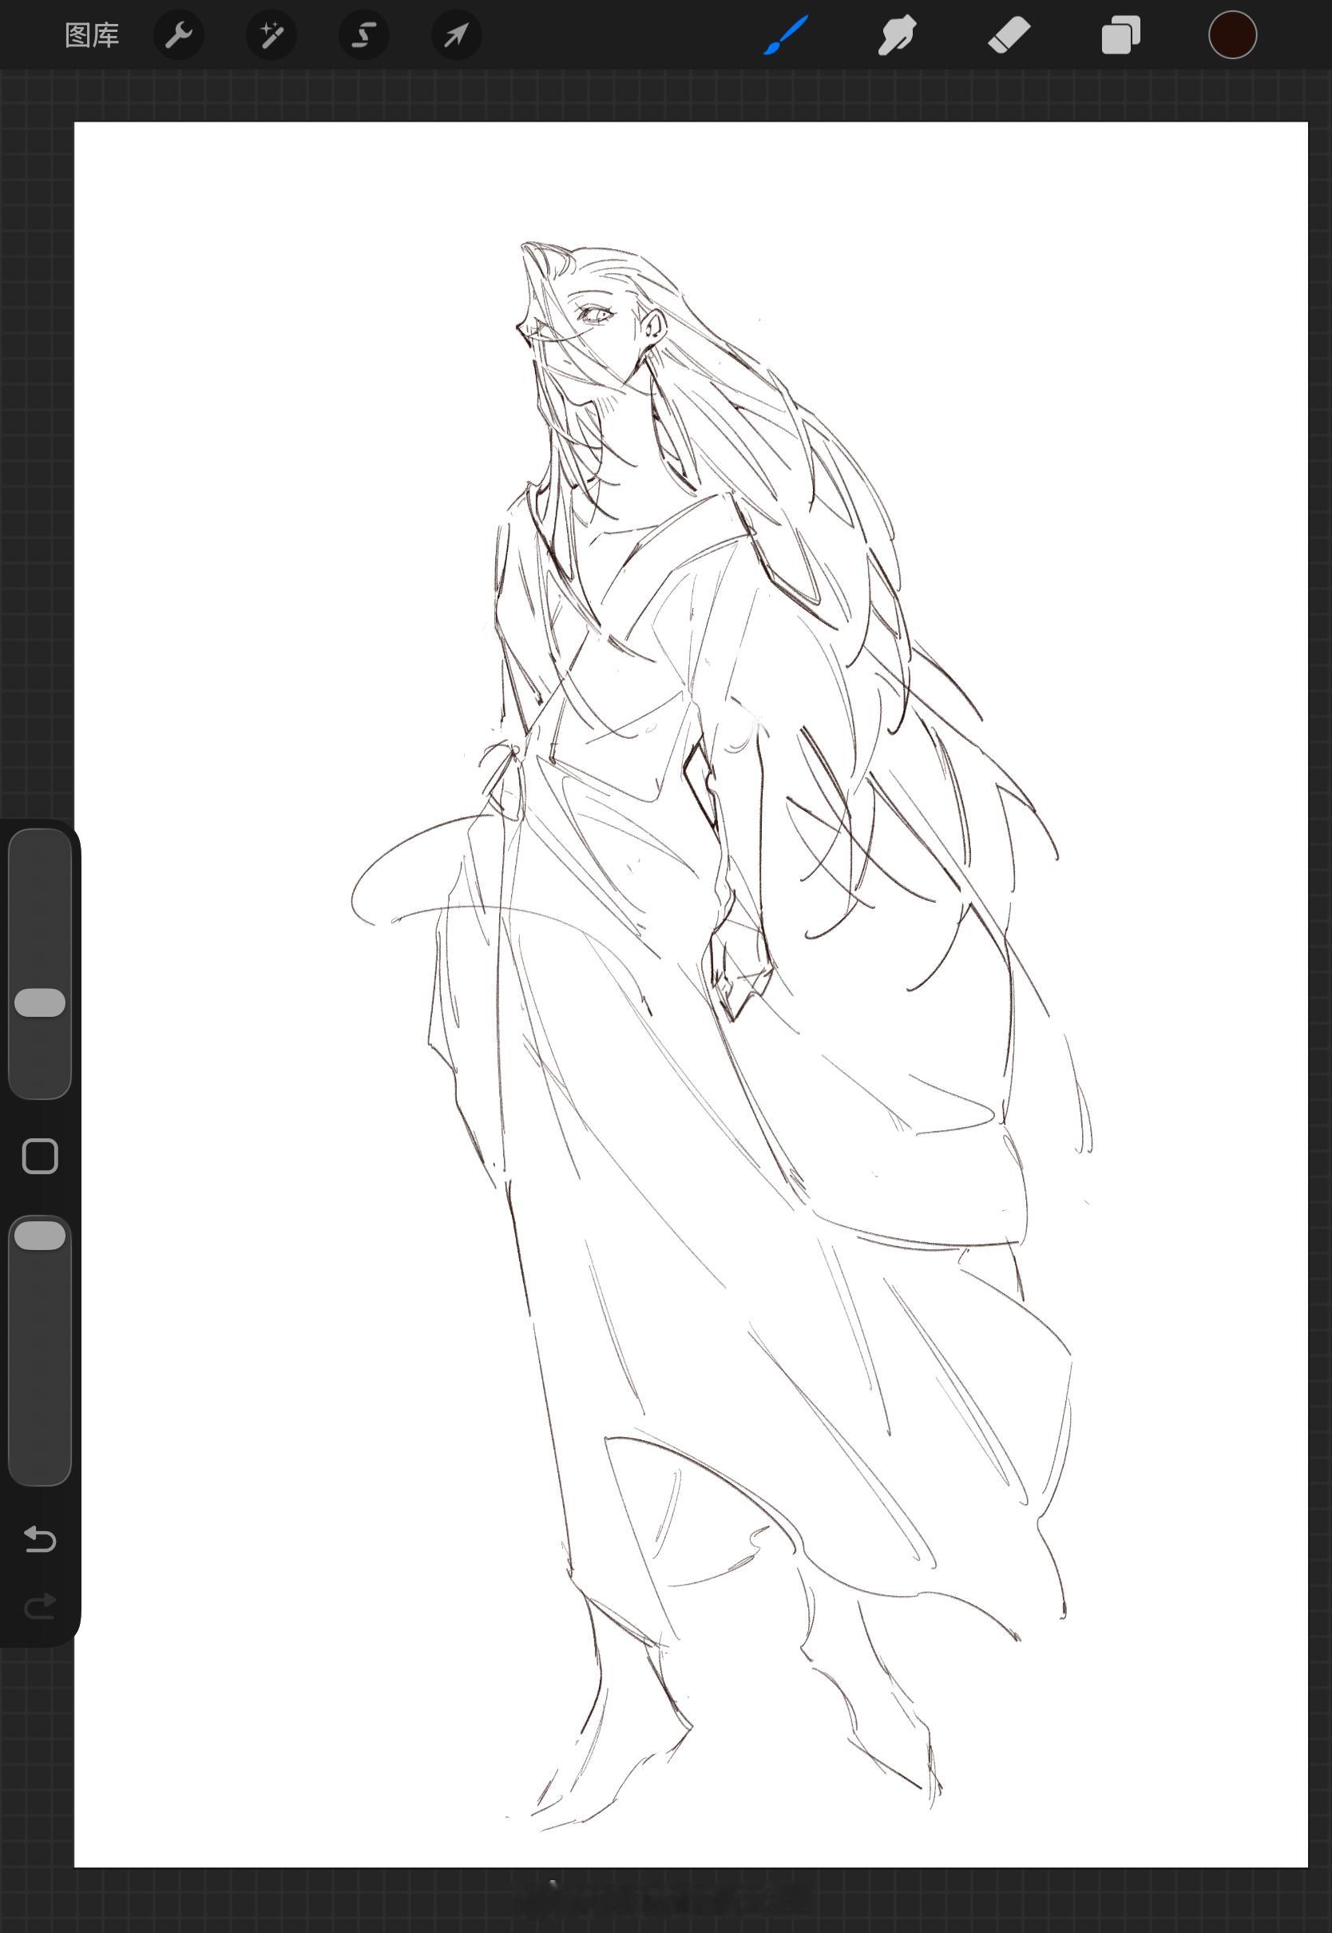Undo the last stroke
Screen dimensions: 1332x1933
point(40,1538)
